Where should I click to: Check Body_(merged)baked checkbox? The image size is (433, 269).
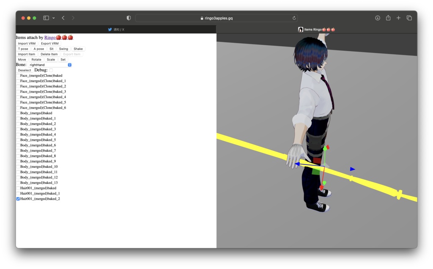pyautogui.click(x=18, y=113)
